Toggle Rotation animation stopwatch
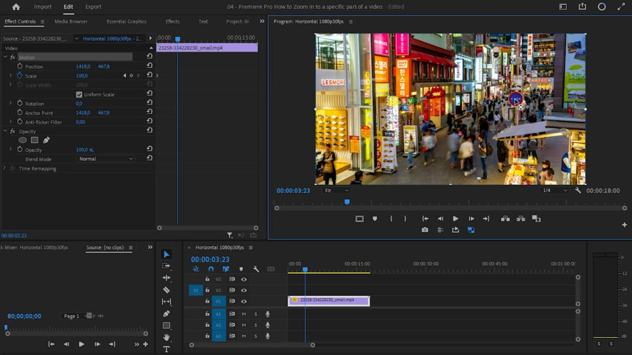632x355 pixels. [x=20, y=103]
